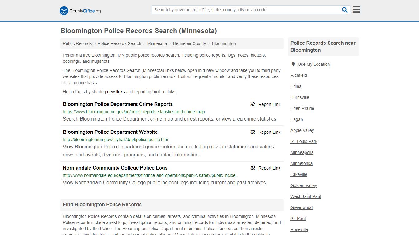Open Eden Prairie police records

(x=302, y=108)
